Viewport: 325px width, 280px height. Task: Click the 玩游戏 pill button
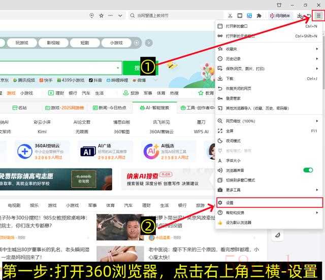point(22,43)
